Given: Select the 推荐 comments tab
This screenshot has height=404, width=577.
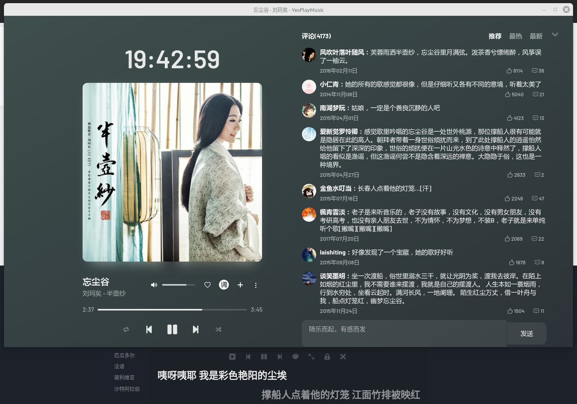Looking at the screenshot, I should (495, 36).
